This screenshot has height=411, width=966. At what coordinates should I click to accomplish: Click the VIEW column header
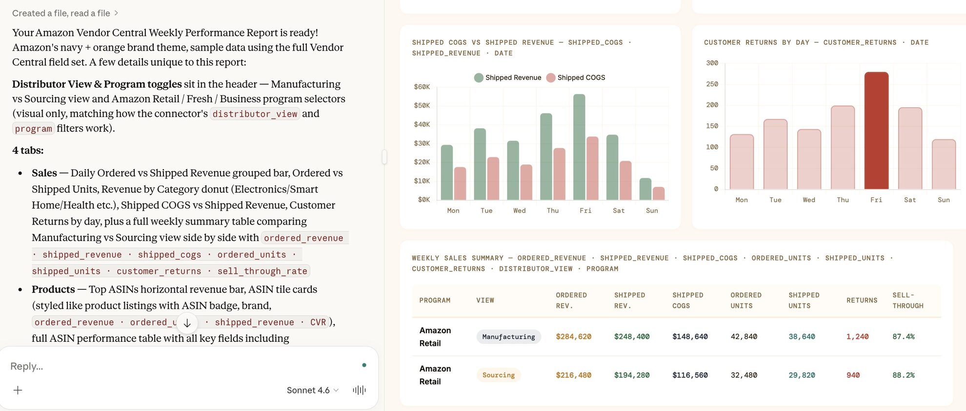pos(485,300)
